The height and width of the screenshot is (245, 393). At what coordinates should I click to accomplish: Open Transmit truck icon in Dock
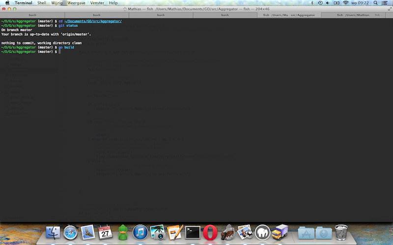pyautogui.click(x=280, y=232)
